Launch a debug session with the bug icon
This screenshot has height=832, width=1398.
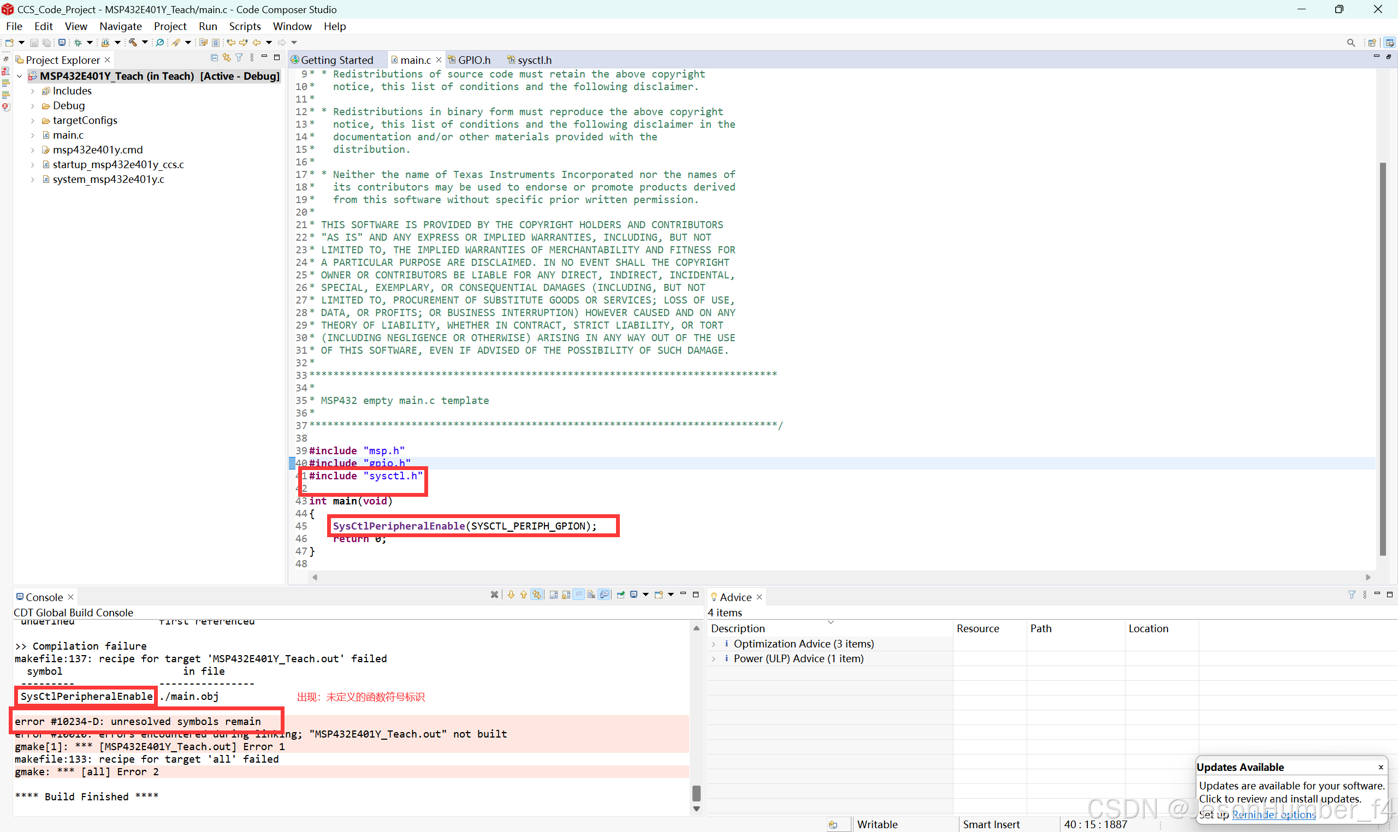78,42
